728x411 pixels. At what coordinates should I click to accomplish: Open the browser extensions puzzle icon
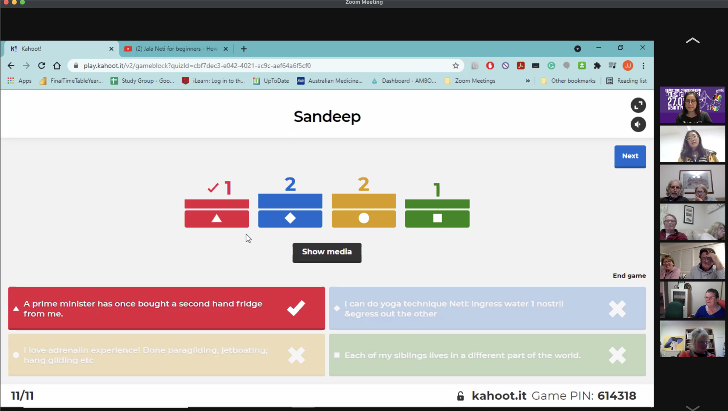coord(597,66)
